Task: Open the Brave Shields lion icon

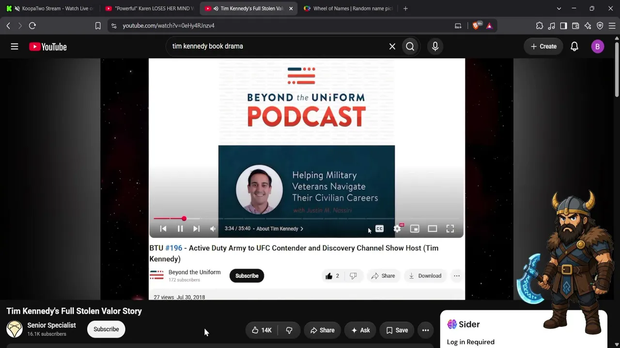Action: click(x=476, y=26)
